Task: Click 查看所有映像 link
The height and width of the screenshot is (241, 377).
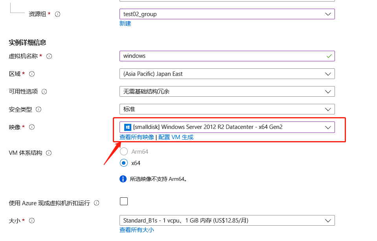Action: pyautogui.click(x=137, y=137)
